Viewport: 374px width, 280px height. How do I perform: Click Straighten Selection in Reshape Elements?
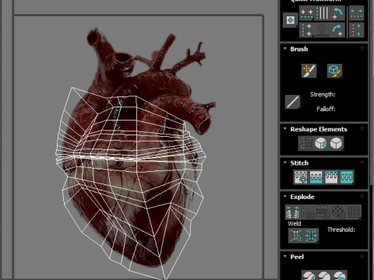point(305,143)
